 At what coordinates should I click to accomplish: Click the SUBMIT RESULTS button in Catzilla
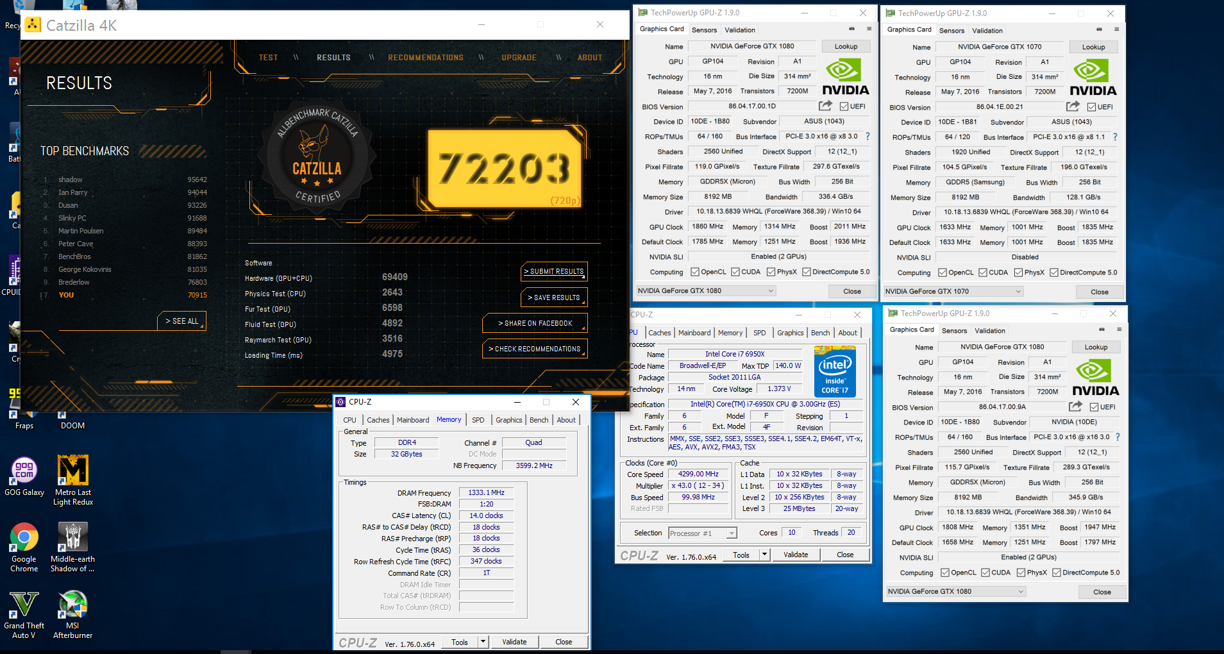point(554,271)
